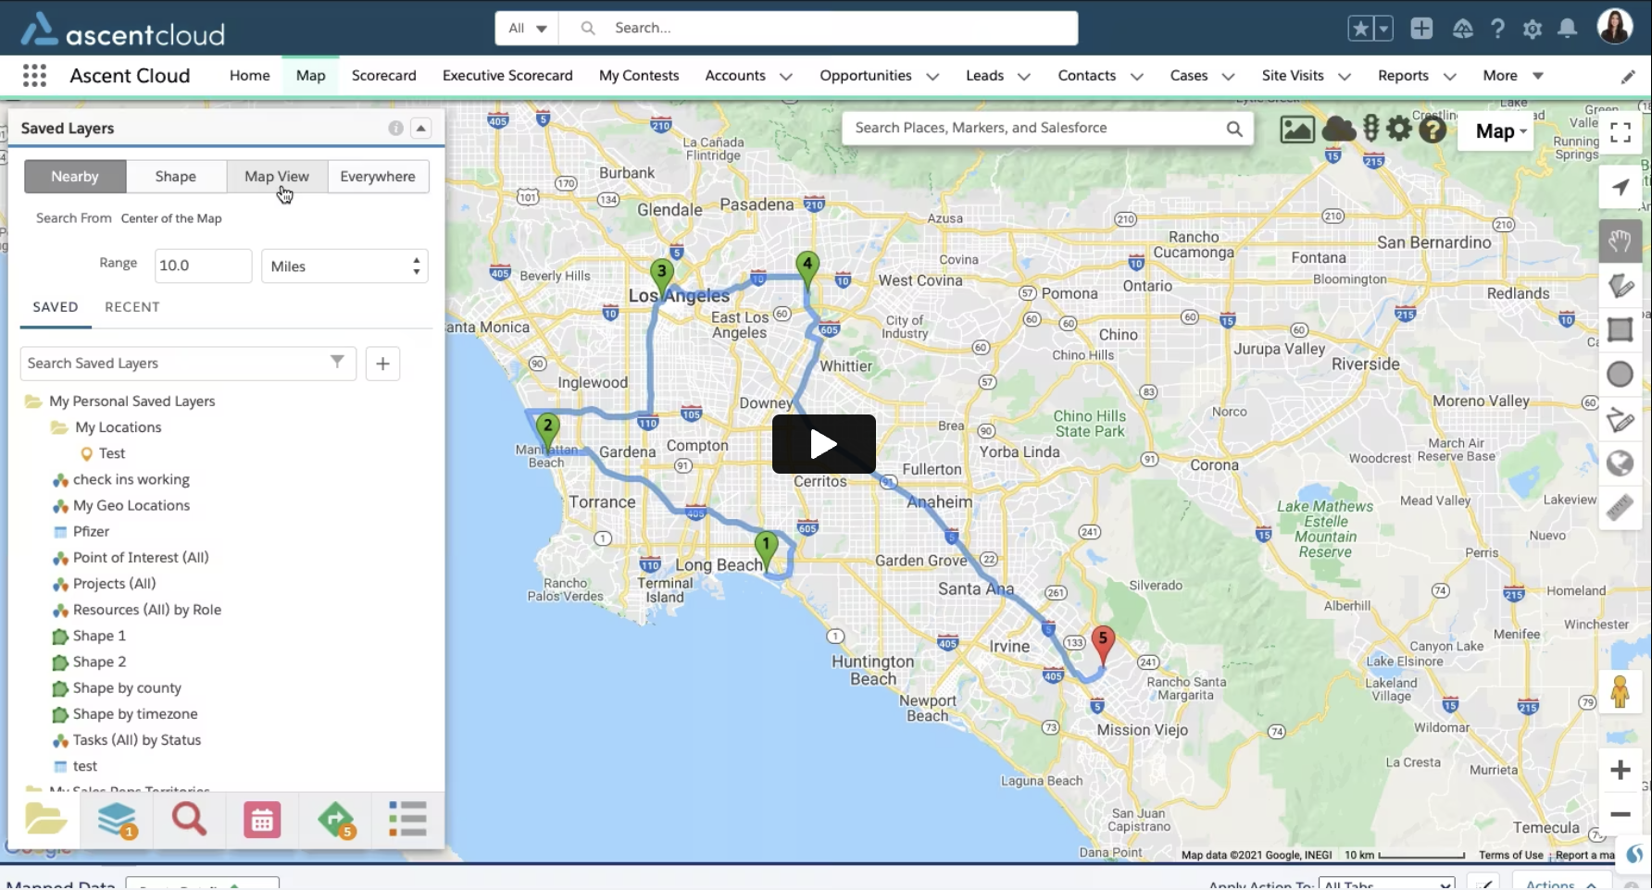Show Saved Layers info icon
The image size is (1652, 890).
(395, 129)
